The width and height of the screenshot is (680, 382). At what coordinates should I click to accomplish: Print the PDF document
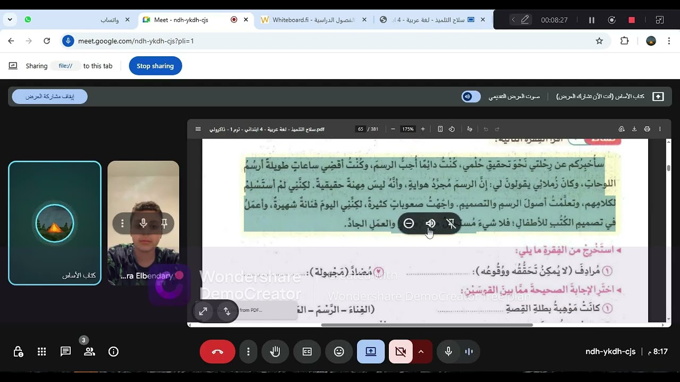coord(647,129)
